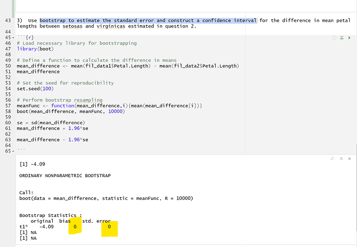Click the line assigning mean_difference with mean(fil_data1$Petal.Length)
The width and height of the screenshot is (357, 247).
point(128,66)
